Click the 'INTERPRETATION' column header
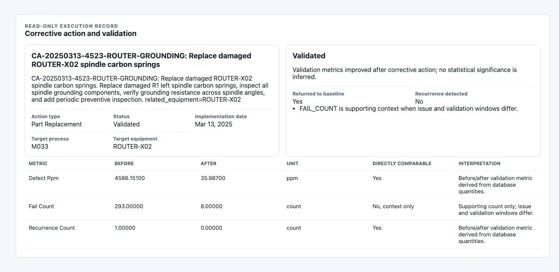 479,164
